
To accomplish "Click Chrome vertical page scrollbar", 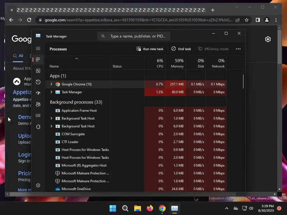I will (x=279, y=47).
